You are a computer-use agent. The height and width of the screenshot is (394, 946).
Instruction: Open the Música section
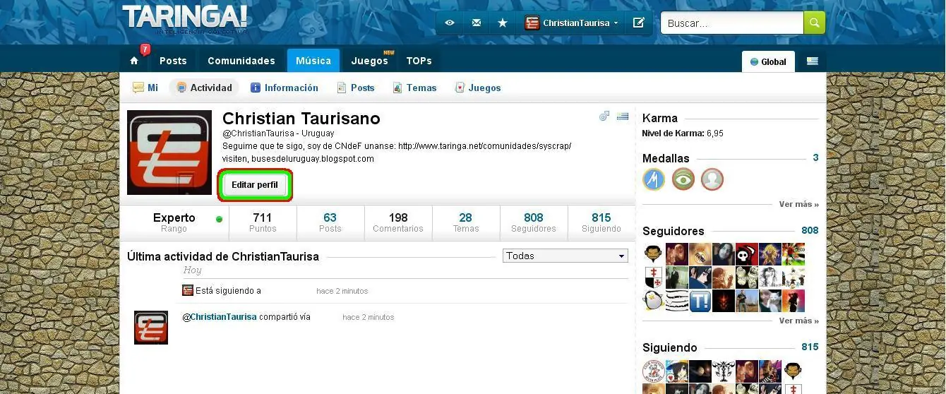coord(313,61)
